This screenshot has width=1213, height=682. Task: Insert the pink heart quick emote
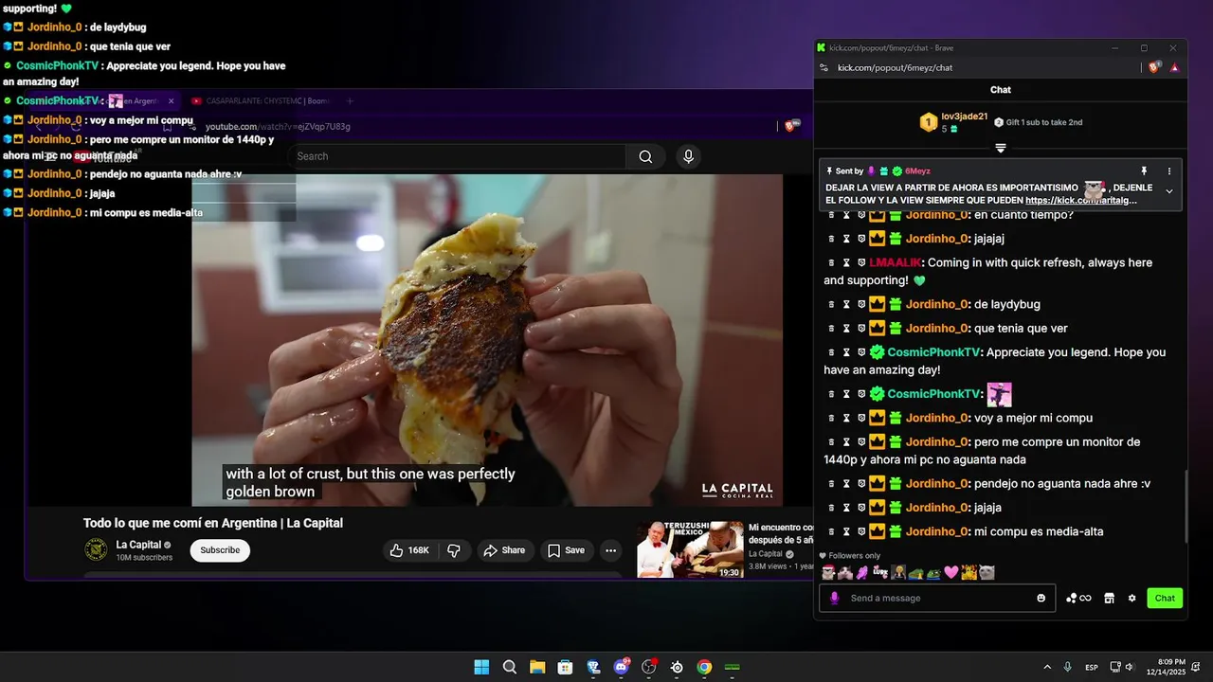[951, 572]
